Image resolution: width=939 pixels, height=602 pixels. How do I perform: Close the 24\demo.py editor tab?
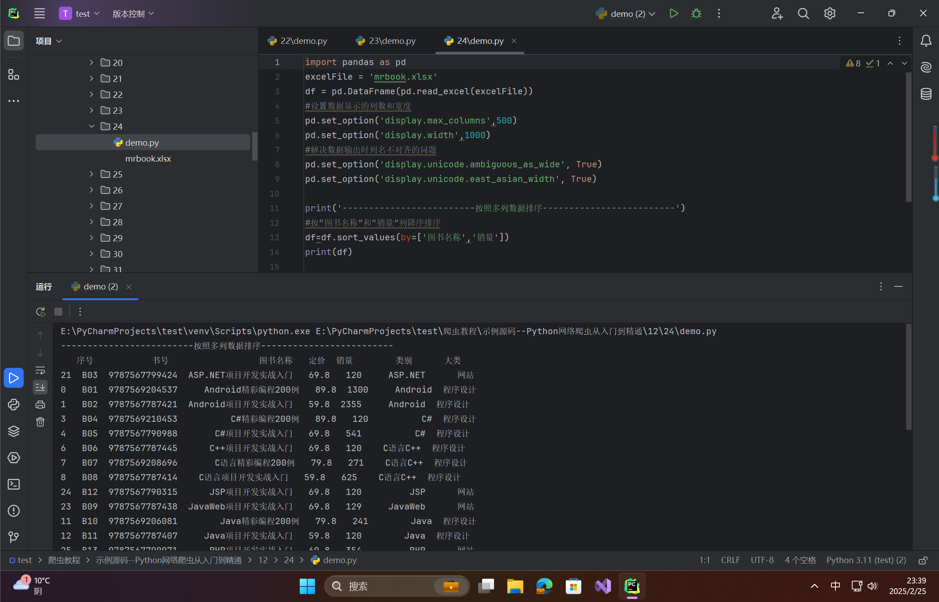pyautogui.click(x=514, y=41)
